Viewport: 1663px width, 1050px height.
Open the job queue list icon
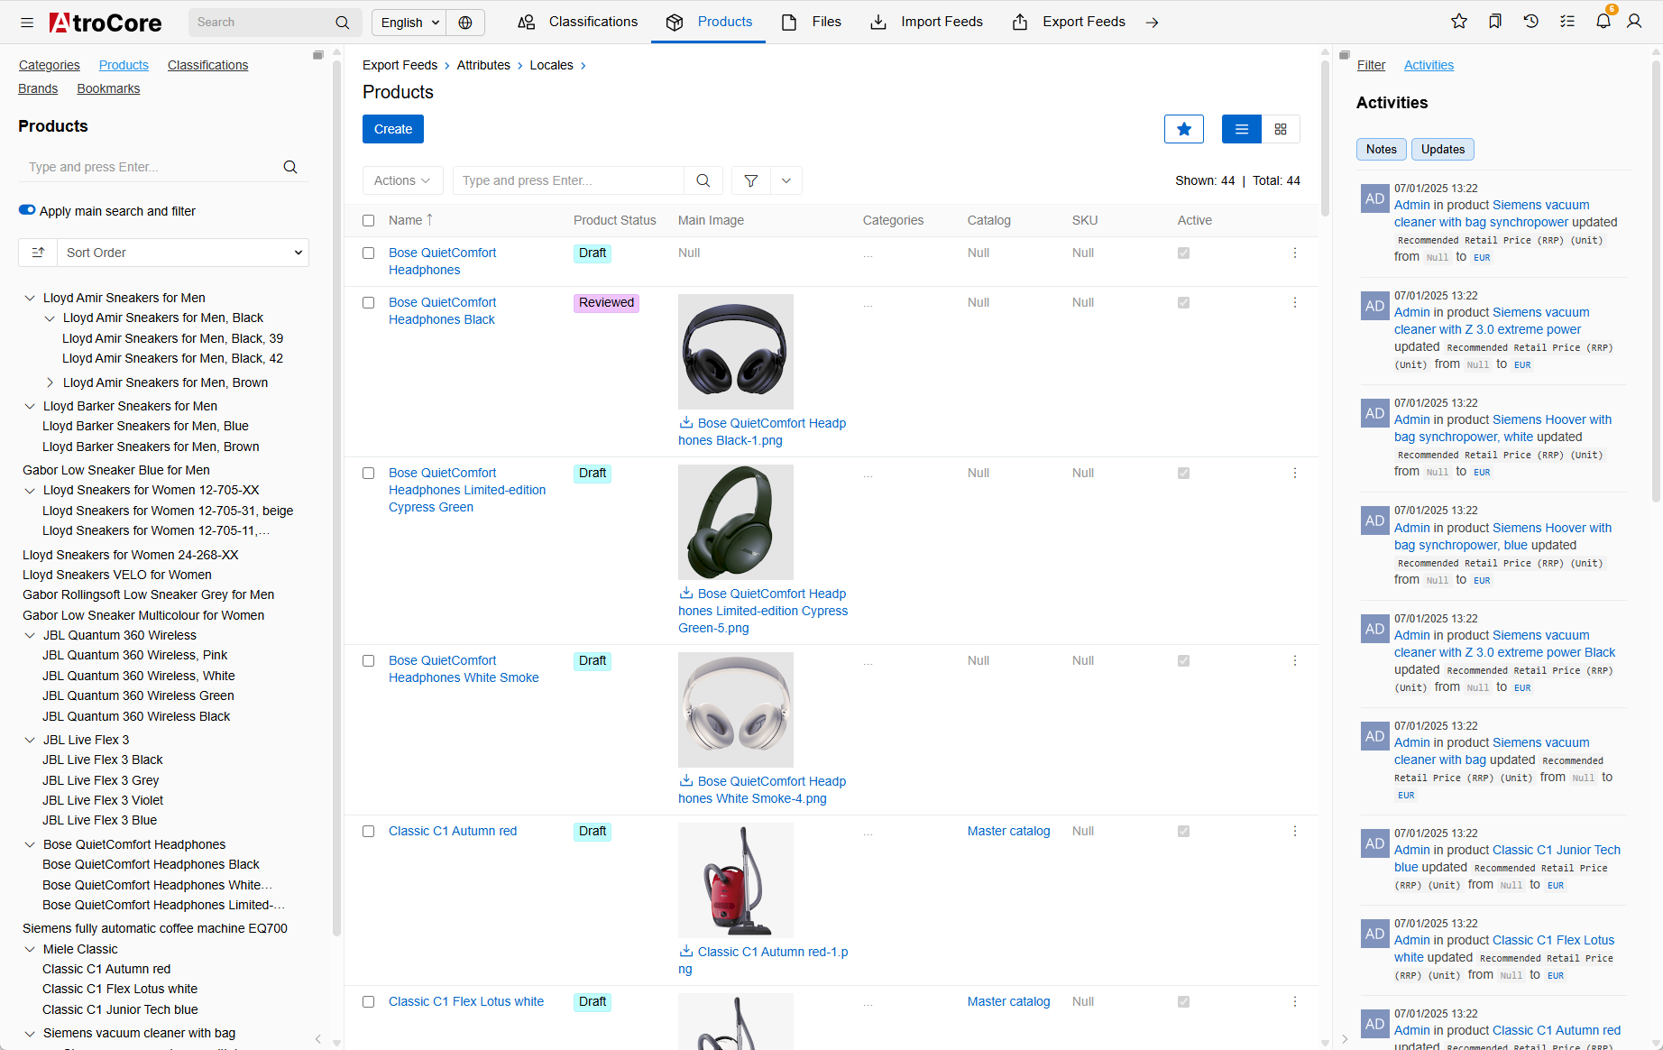(1567, 22)
